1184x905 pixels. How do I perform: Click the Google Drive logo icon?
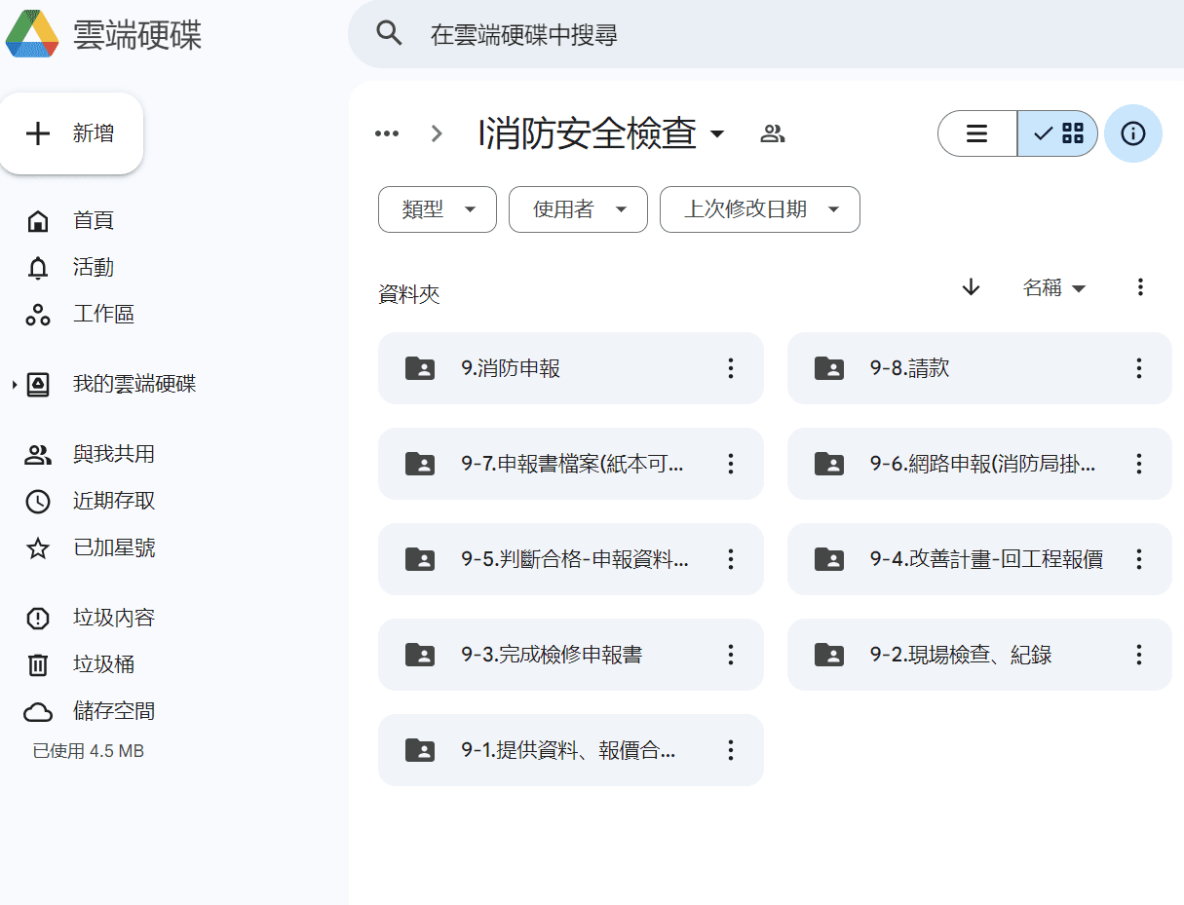click(32, 35)
